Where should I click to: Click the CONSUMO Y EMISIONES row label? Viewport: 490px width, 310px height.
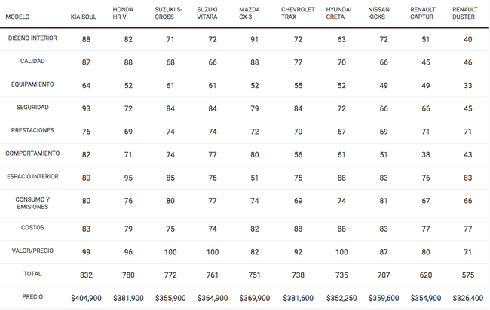point(32,203)
